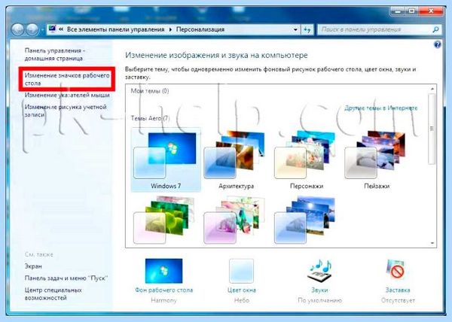The image size is (452, 322).
Task: Click the magnifier search icon
Action: click(436, 29)
